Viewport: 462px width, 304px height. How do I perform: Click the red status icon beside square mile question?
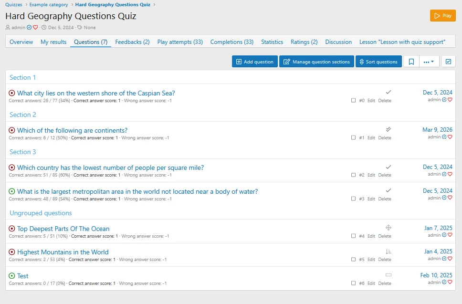12,168
